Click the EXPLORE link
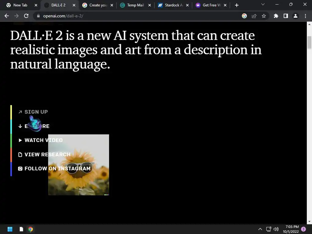 point(37,126)
